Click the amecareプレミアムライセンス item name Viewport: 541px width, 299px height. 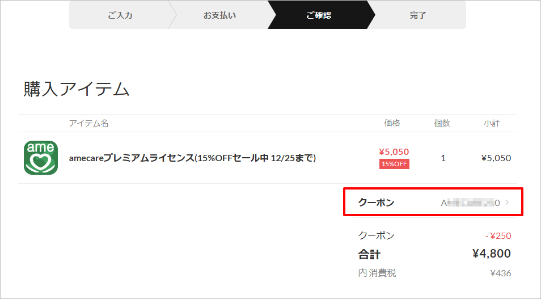point(192,158)
